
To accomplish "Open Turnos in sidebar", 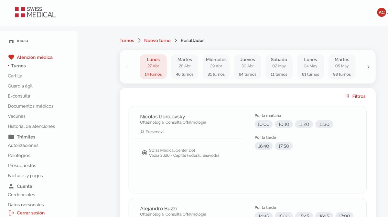I will point(18,66).
